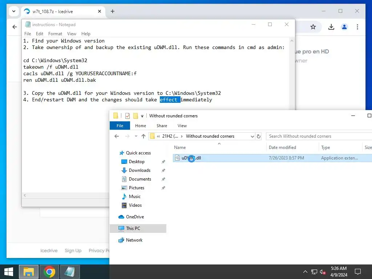Sort files by Date modified column
This screenshot has height=279, width=372.
282,147
